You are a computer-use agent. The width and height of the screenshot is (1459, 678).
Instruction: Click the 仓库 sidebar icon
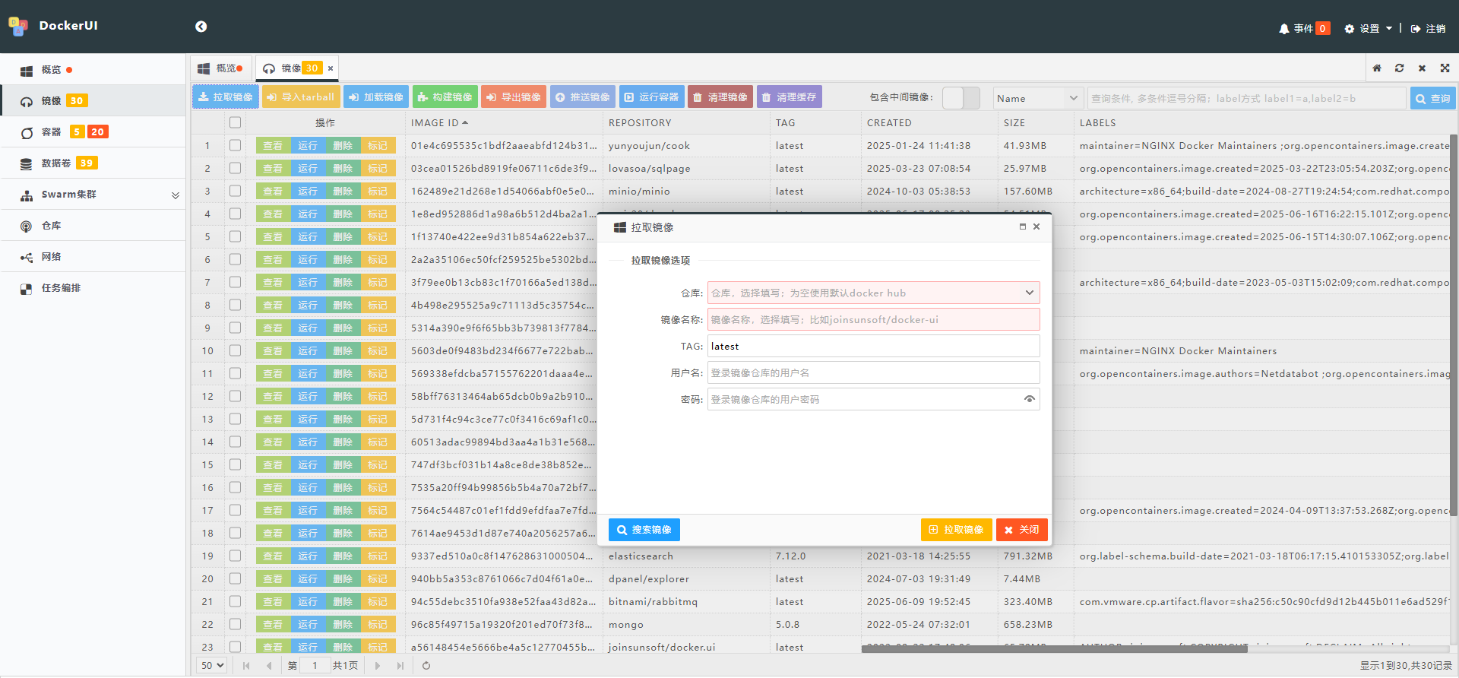point(27,227)
